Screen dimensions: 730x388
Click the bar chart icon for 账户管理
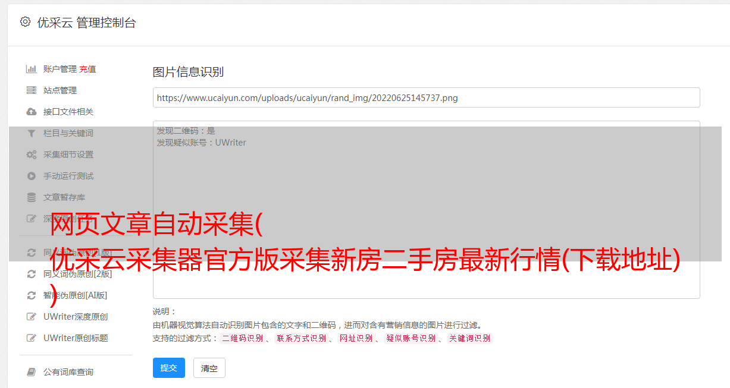point(32,69)
